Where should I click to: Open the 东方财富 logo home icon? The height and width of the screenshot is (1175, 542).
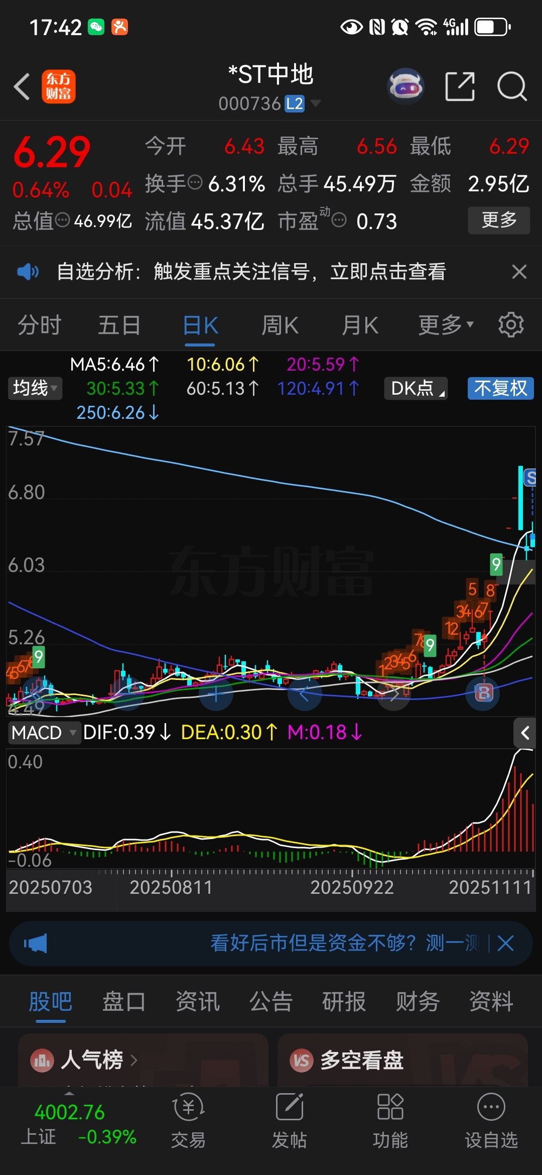(59, 86)
